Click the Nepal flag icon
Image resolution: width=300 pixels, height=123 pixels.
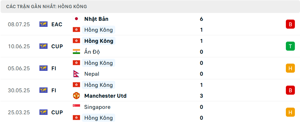(x=76, y=74)
